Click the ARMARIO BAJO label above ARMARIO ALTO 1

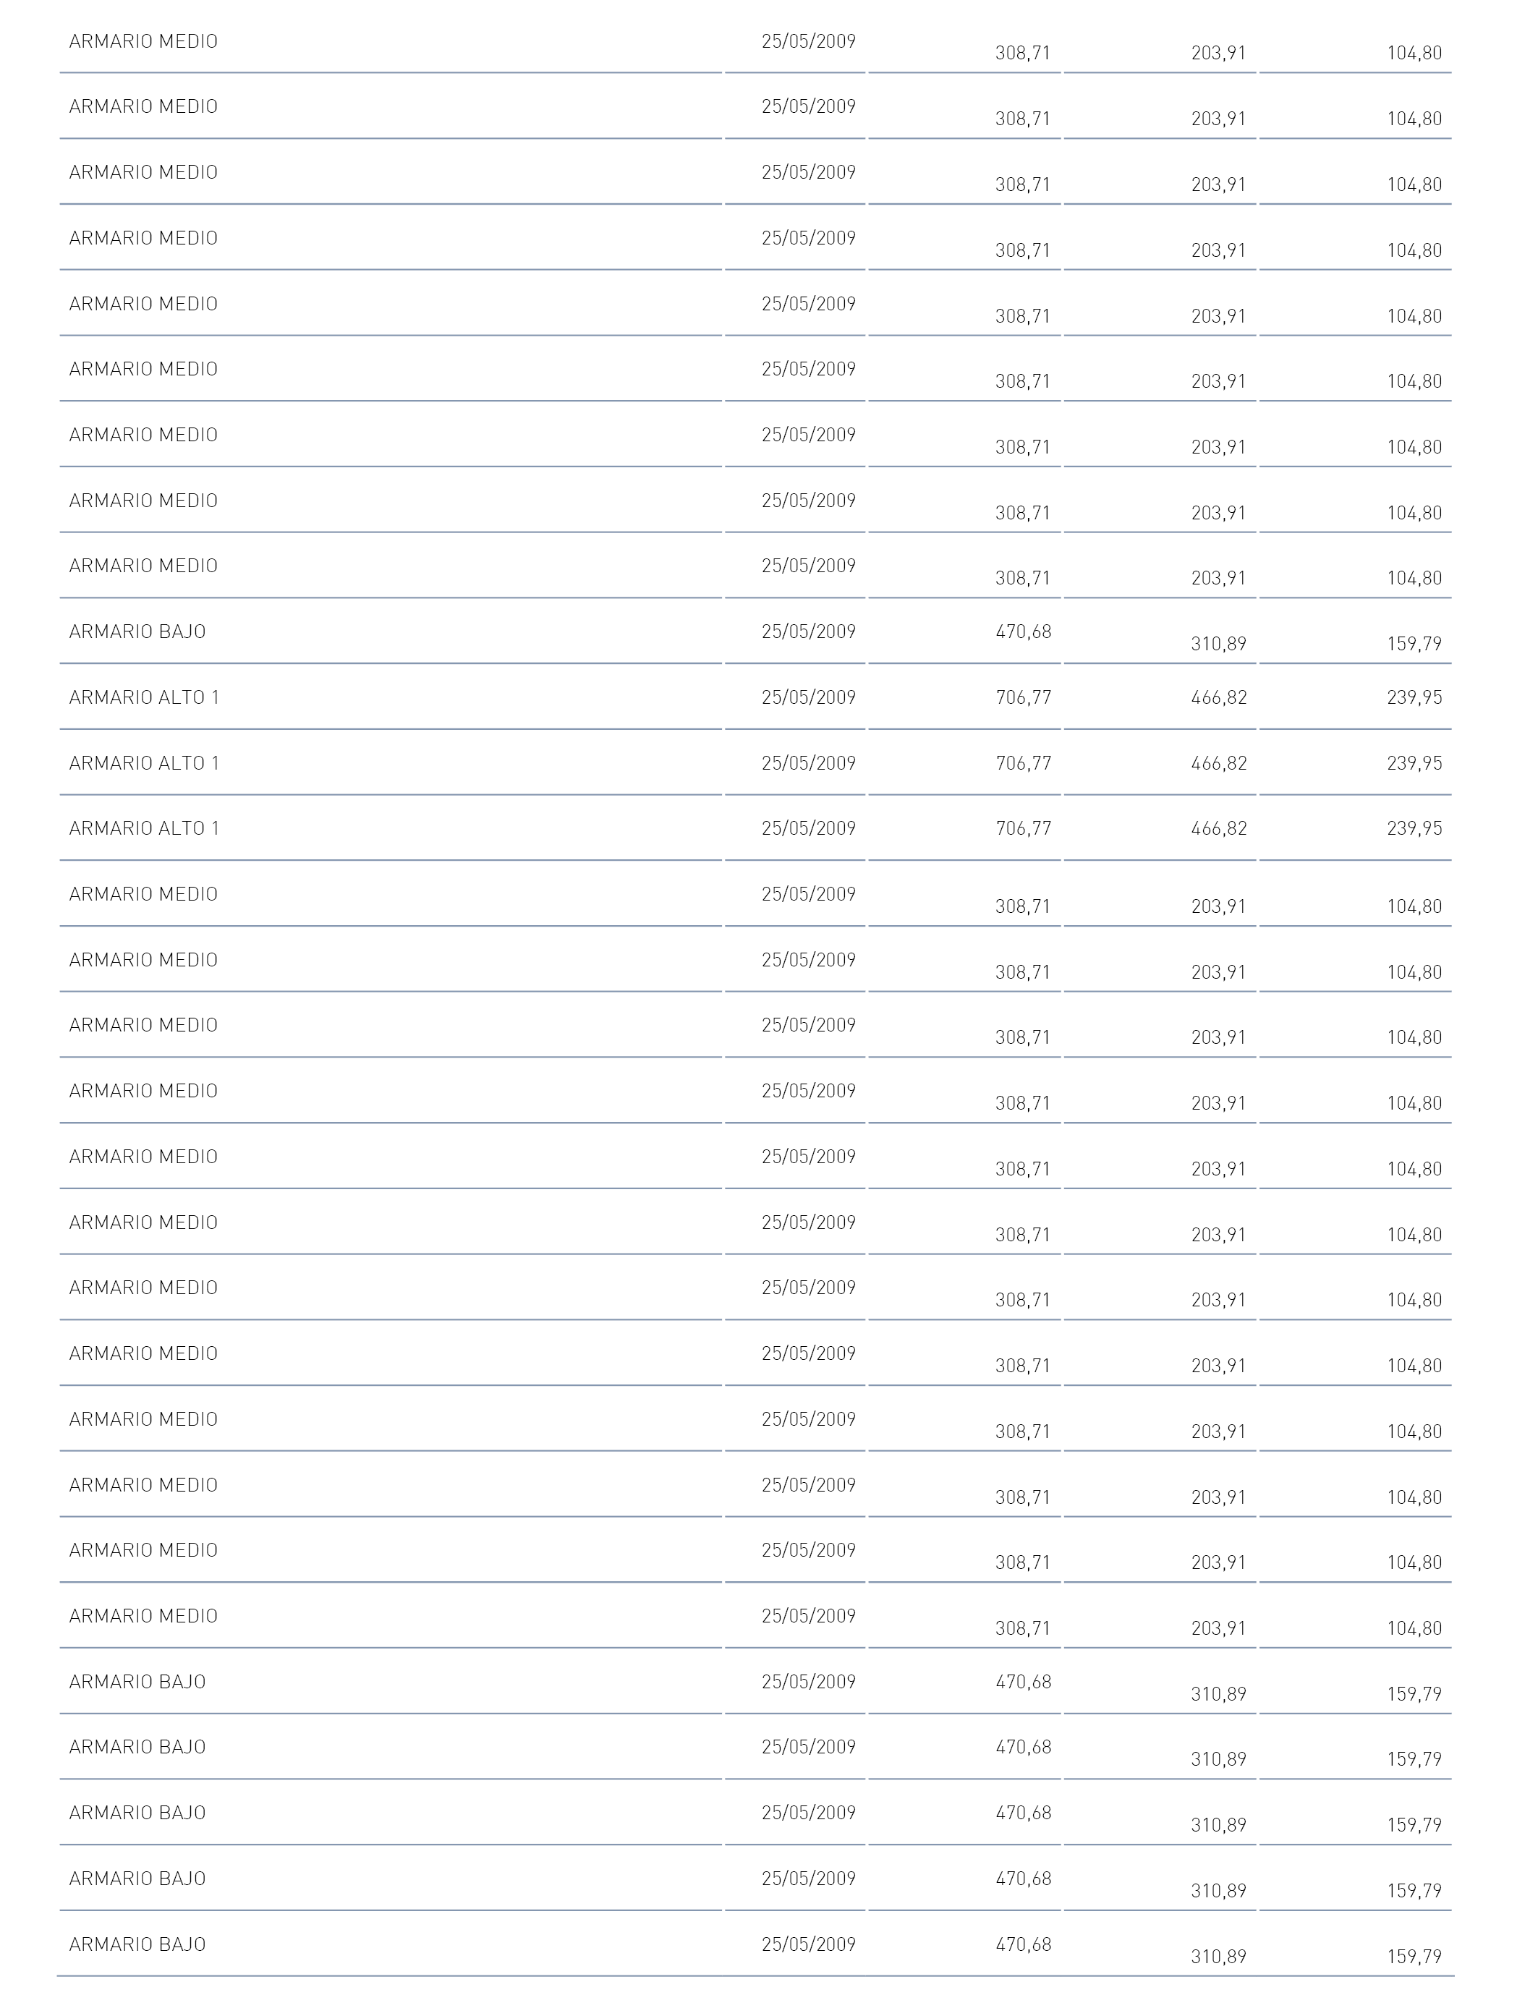137,631
